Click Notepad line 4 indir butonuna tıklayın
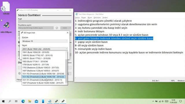 tap(90, 31)
